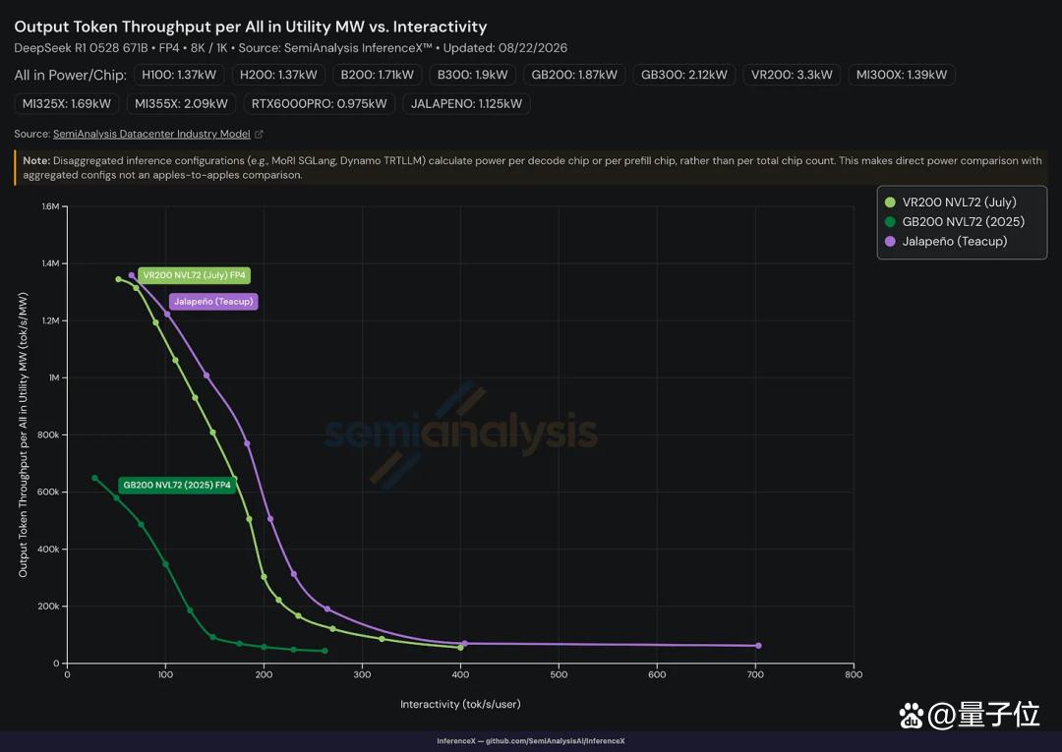Click the Jalapeño data point near 700 interactivity
Viewport: 1062px width, 752px height.
pyautogui.click(x=758, y=646)
